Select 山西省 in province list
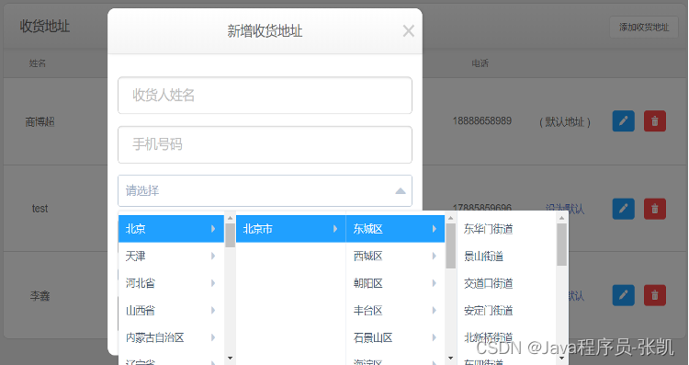This screenshot has width=689, height=365. (171, 311)
